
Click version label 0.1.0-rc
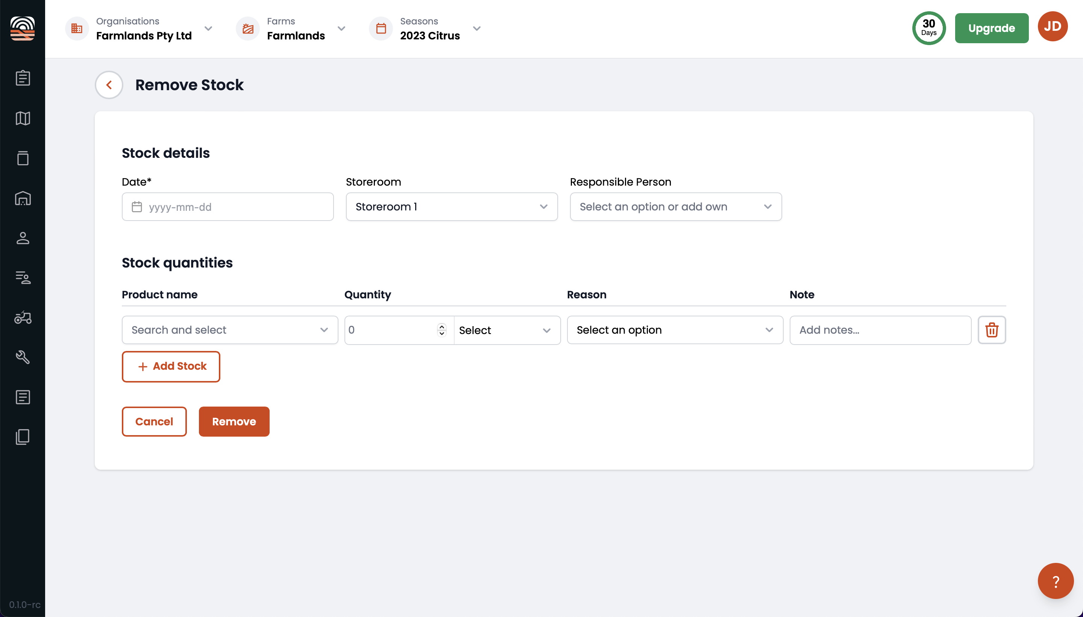point(24,605)
